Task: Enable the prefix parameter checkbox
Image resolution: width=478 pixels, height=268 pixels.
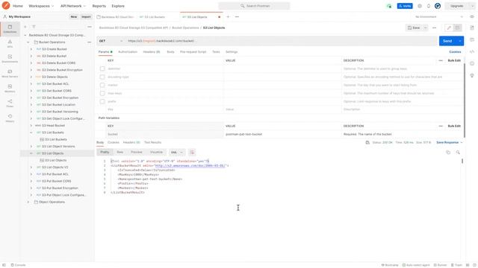Action: click(102, 101)
